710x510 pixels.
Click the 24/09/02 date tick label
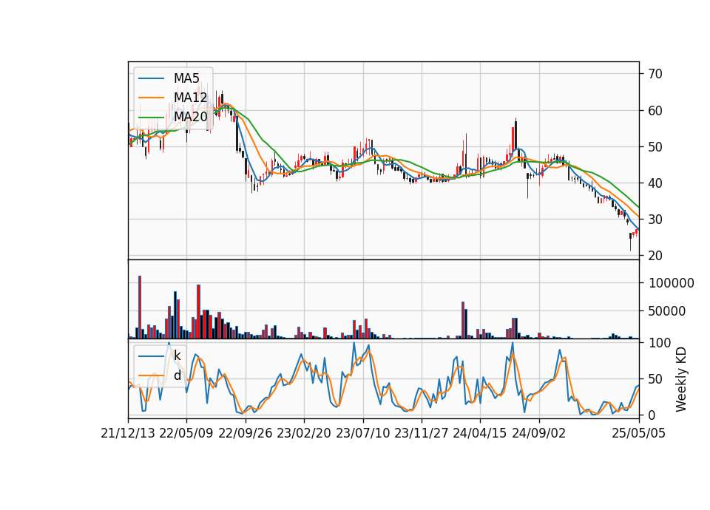coord(539,434)
